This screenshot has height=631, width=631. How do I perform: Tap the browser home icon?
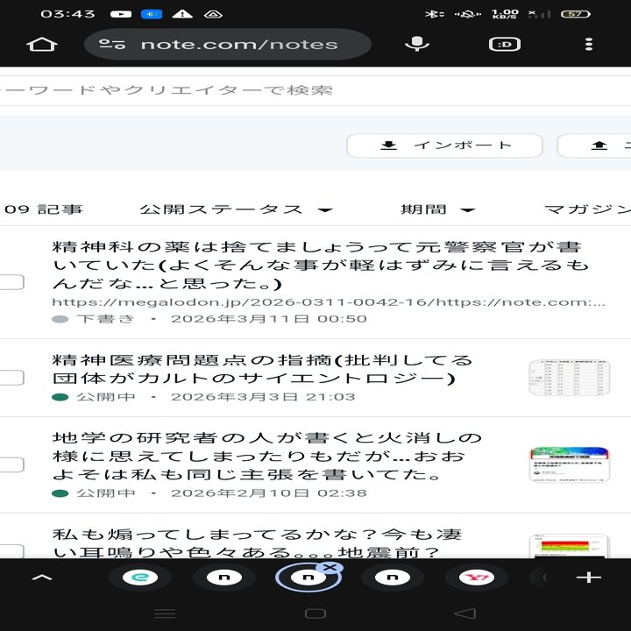coord(42,45)
